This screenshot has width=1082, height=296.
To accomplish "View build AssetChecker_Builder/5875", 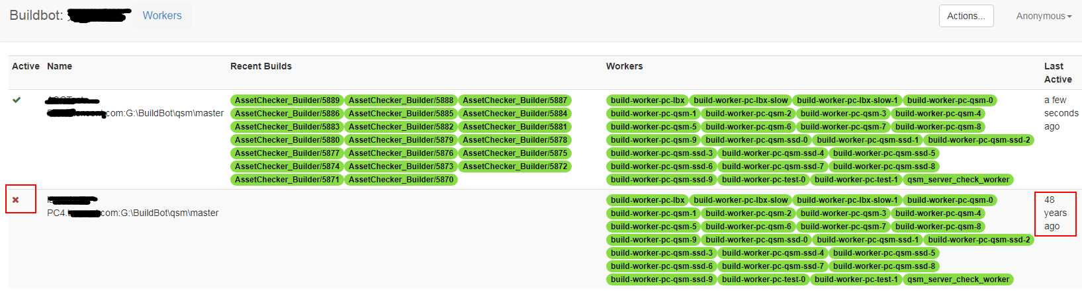I will coord(515,153).
